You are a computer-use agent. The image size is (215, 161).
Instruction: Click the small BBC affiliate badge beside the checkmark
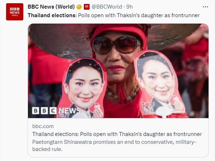tap(87, 7)
